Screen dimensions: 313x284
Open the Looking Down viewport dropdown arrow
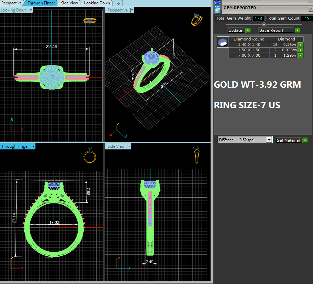[31, 10]
